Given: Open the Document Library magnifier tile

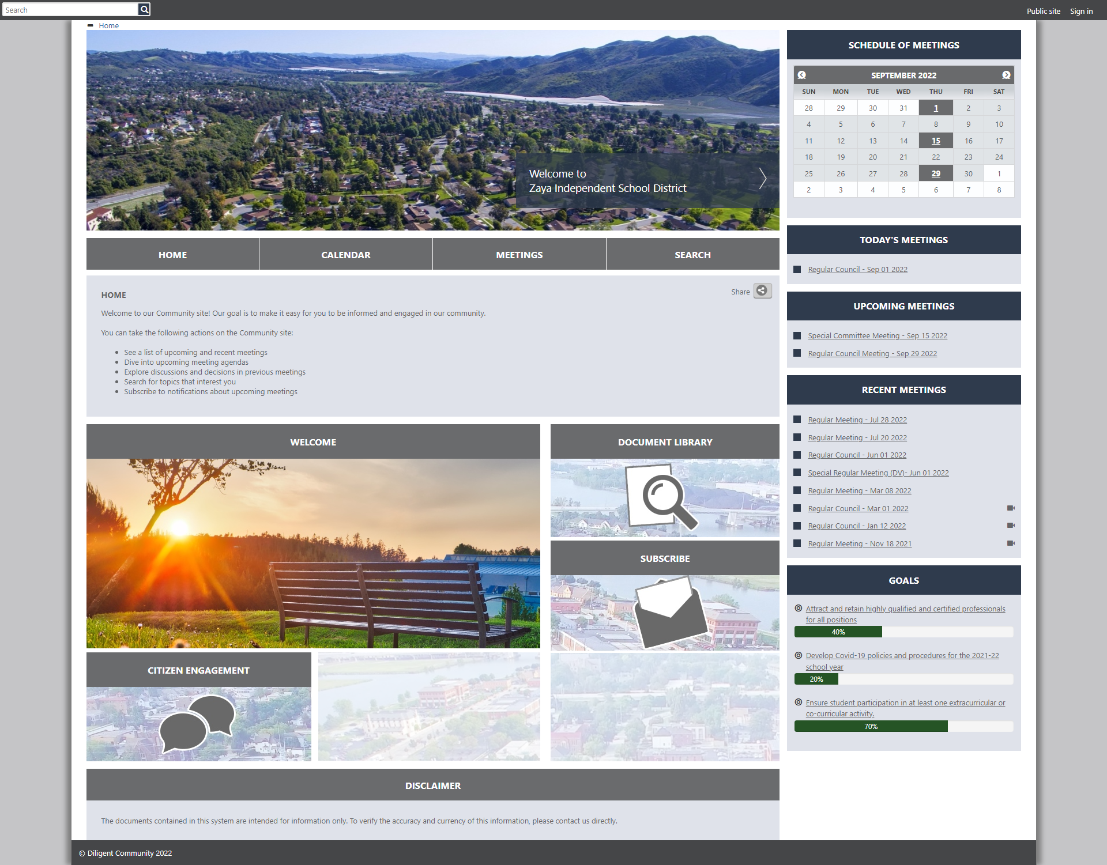Looking at the screenshot, I should pos(664,497).
